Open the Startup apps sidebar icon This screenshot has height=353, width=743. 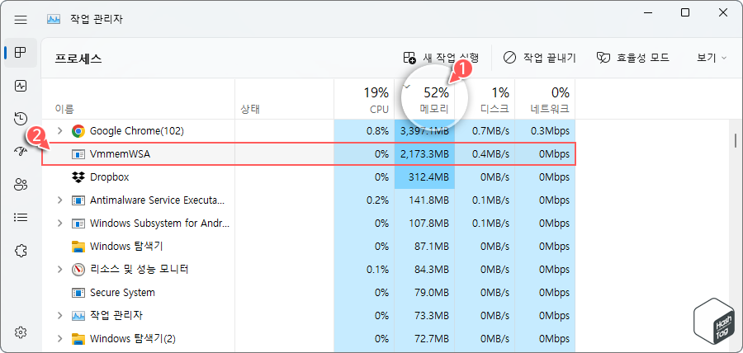click(x=21, y=152)
